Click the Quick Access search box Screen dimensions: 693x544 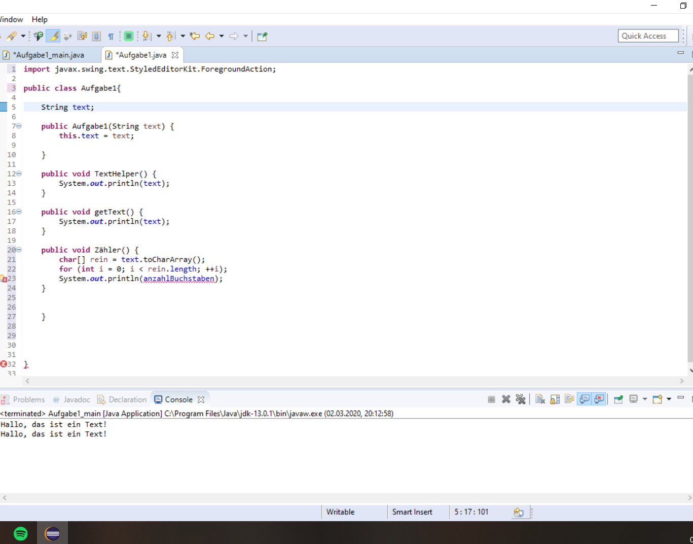pos(647,36)
